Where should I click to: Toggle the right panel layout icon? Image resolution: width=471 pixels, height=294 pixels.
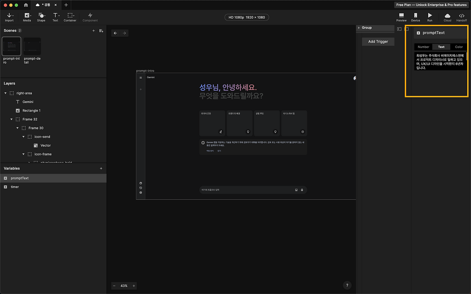407,29
